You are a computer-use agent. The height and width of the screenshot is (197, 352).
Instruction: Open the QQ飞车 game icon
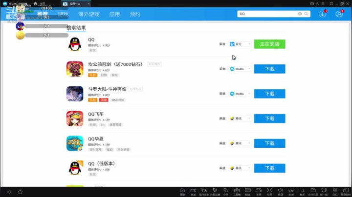coord(75,118)
